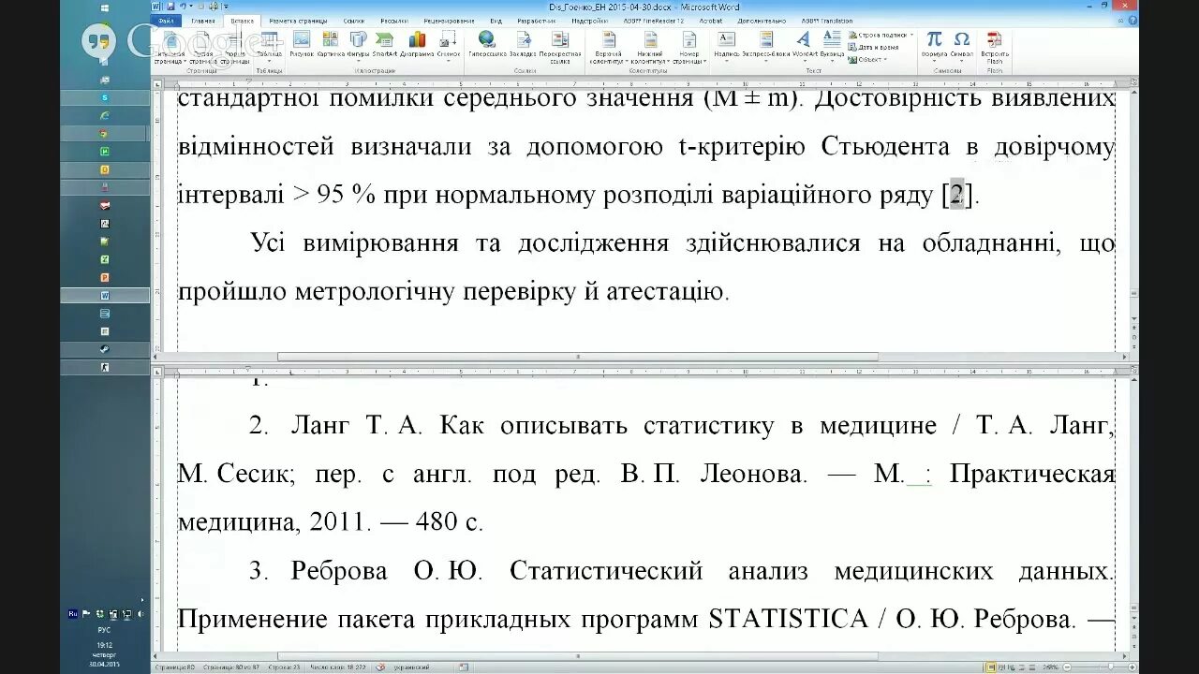
Task: Click the upper pane horizontal scrollbar
Action: pos(578,357)
